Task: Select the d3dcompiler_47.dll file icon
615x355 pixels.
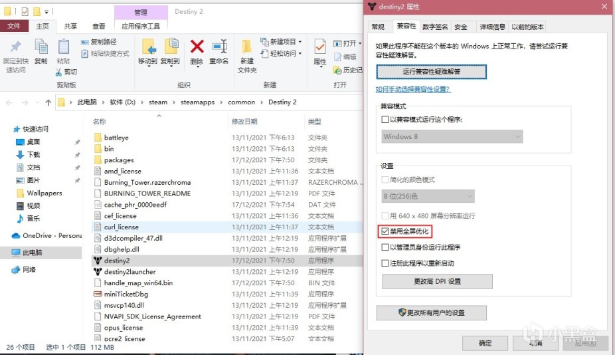Action: [x=98, y=238]
